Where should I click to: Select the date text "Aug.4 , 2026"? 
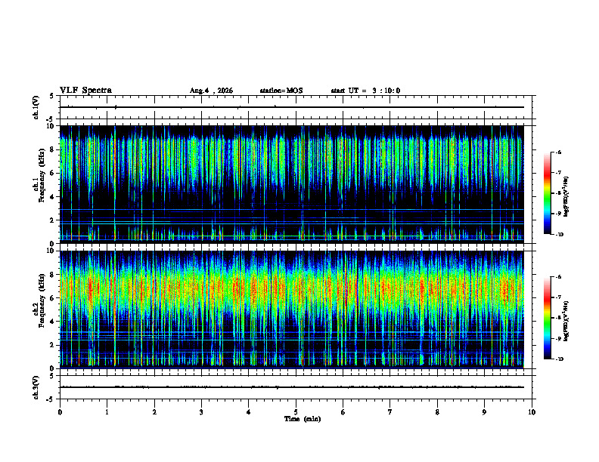(211, 91)
